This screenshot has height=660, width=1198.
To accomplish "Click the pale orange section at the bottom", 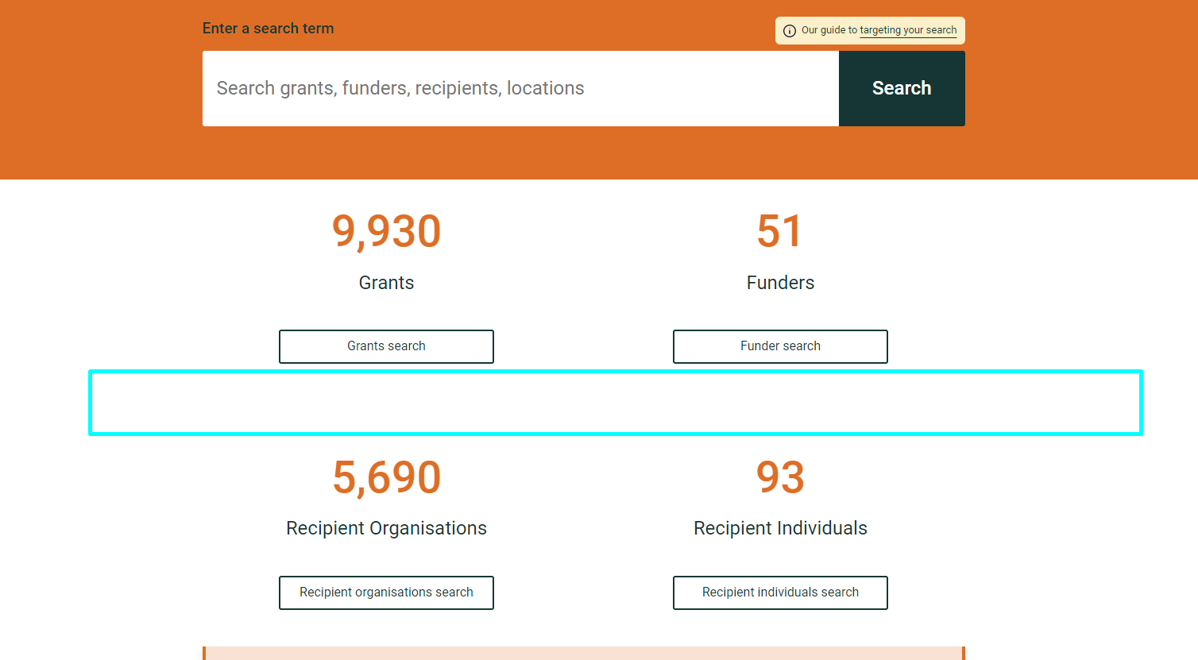I will (x=584, y=653).
